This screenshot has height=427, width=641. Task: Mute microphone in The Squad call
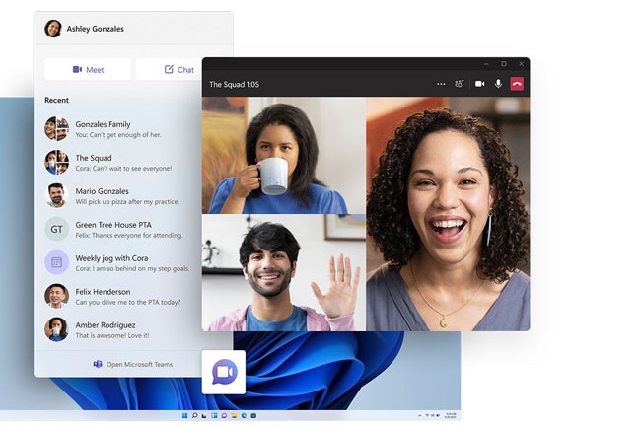[498, 84]
